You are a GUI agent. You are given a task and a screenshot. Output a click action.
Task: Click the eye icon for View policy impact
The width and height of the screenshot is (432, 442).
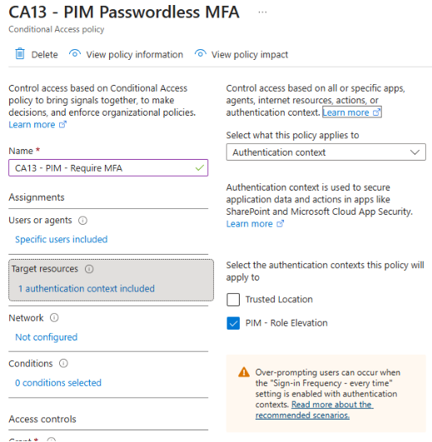[x=200, y=53]
